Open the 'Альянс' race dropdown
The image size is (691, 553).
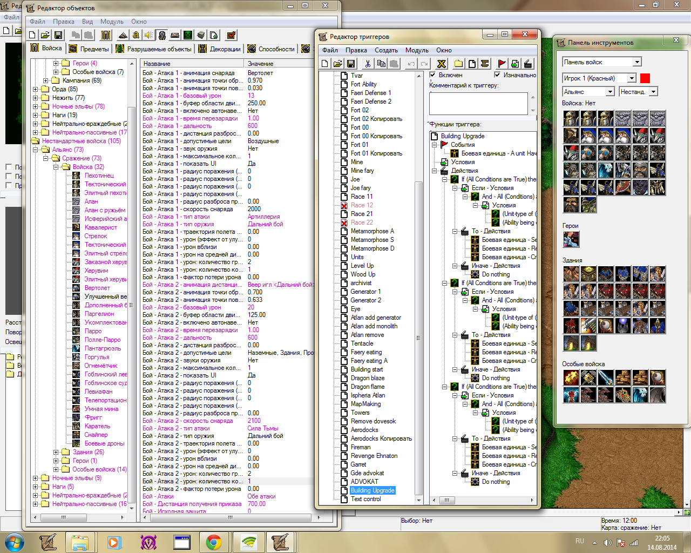tap(610, 92)
